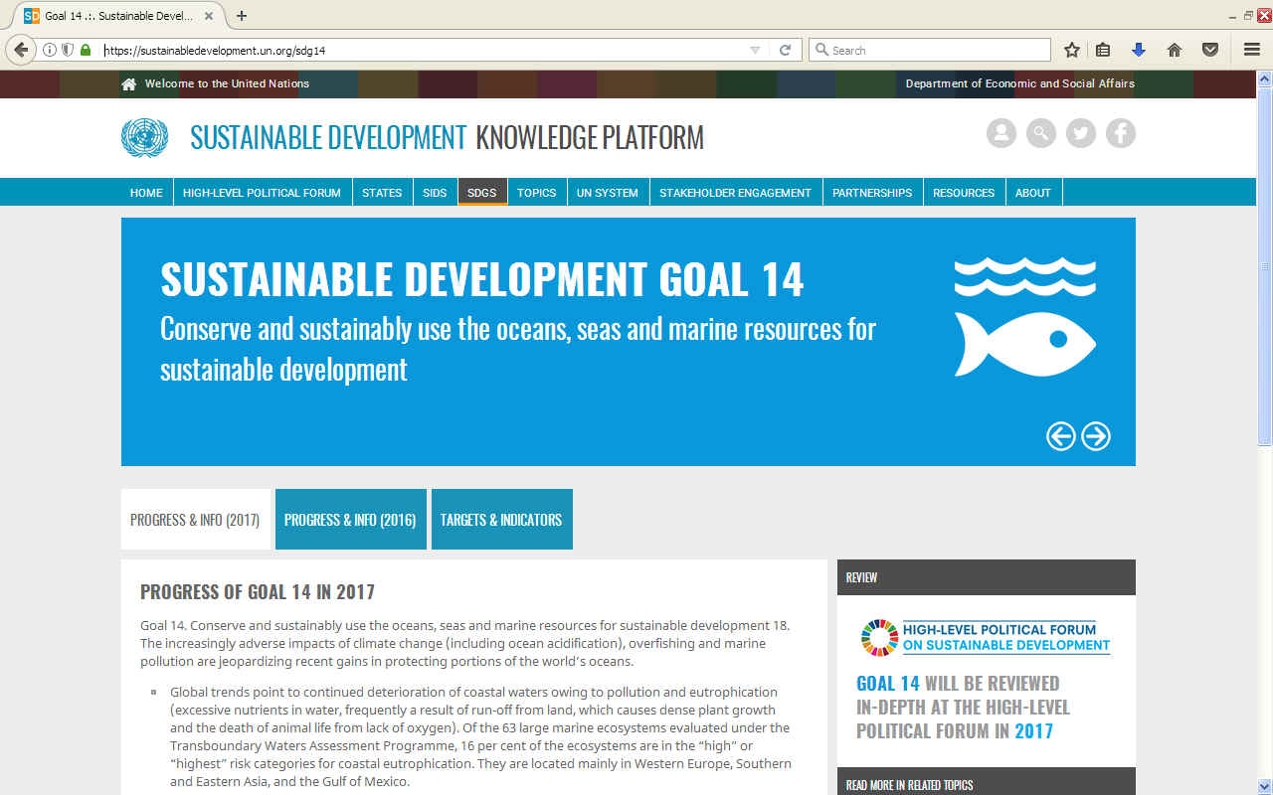Open the SIDS menu item
This screenshot has width=1273, height=795.
coord(435,193)
